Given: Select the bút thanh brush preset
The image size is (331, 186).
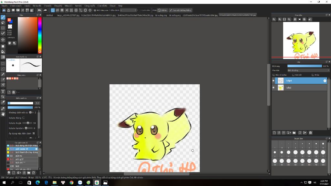Looking at the screenshot, I should (x=22, y=152).
